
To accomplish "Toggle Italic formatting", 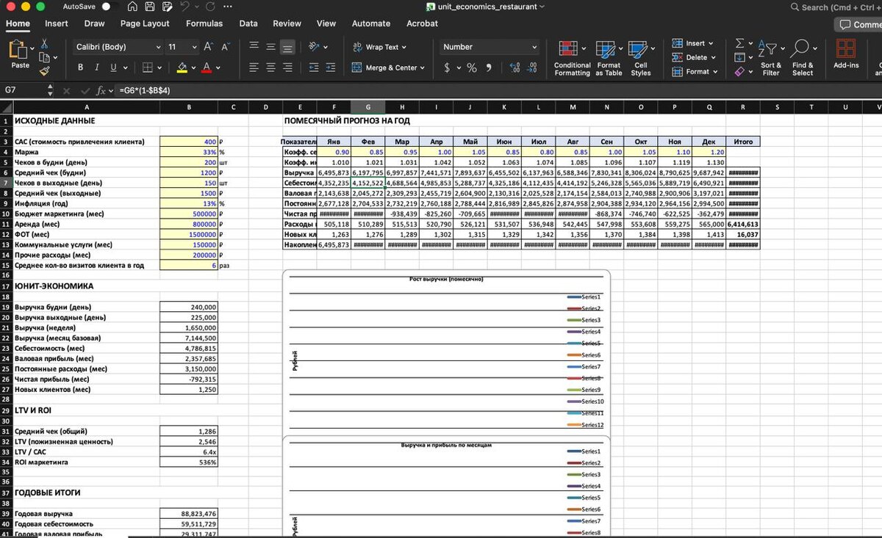I will (97, 68).
